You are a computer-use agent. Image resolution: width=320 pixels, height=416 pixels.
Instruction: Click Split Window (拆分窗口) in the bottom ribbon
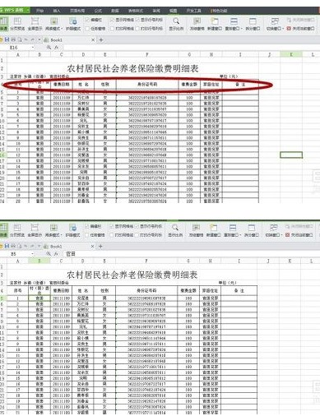click(x=252, y=230)
